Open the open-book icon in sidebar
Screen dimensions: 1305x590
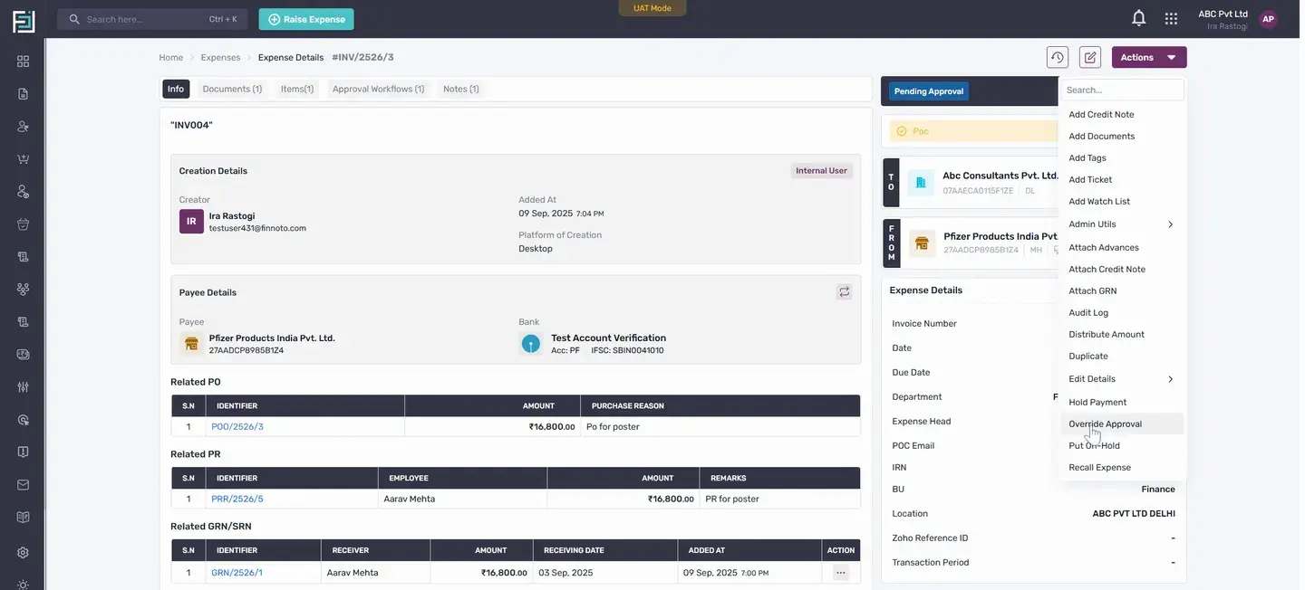(23, 518)
